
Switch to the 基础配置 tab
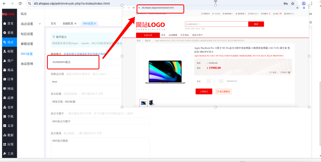[x=68, y=23]
